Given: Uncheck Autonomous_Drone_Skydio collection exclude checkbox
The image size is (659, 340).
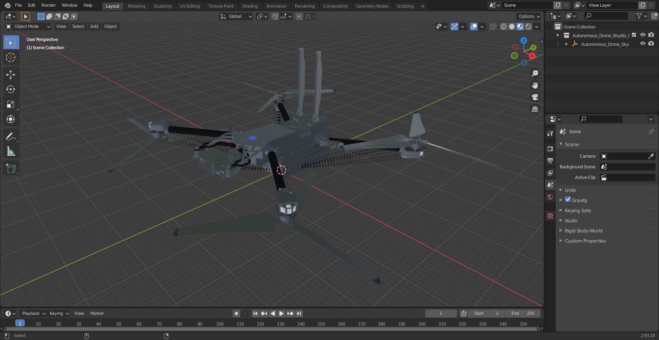Looking at the screenshot, I should (634, 35).
